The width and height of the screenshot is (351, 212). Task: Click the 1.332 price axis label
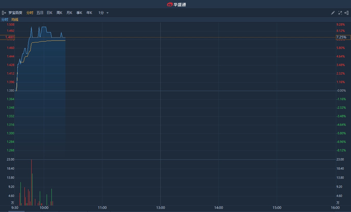tap(11, 116)
